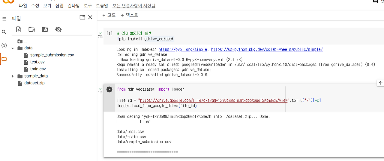This screenshot has height=161, width=384.
Task: Add a new code cell with + 코드
Action: click(x=109, y=15)
